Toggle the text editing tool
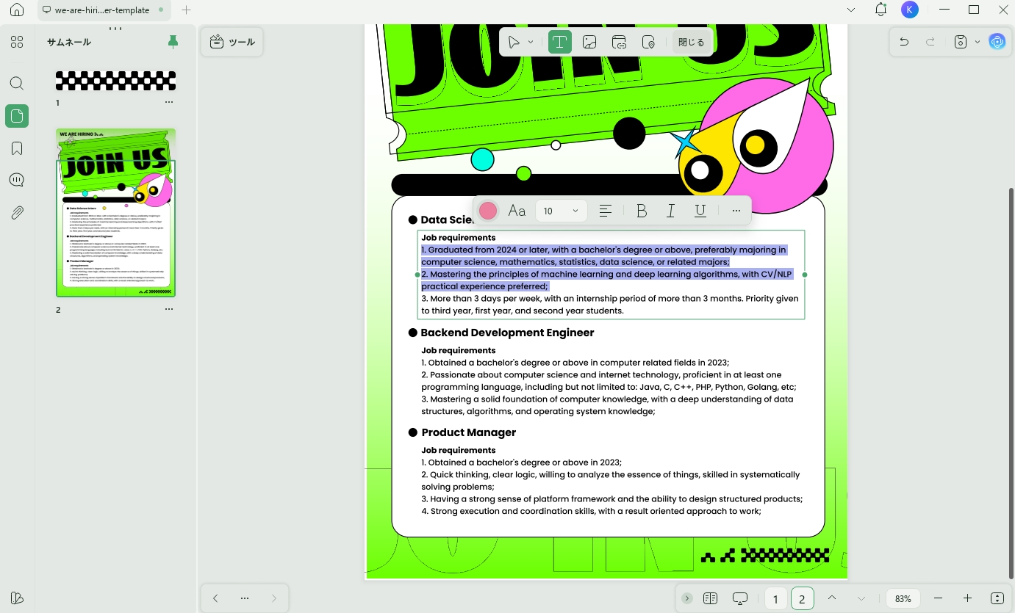Viewport: 1015px width, 613px height. [x=559, y=43]
